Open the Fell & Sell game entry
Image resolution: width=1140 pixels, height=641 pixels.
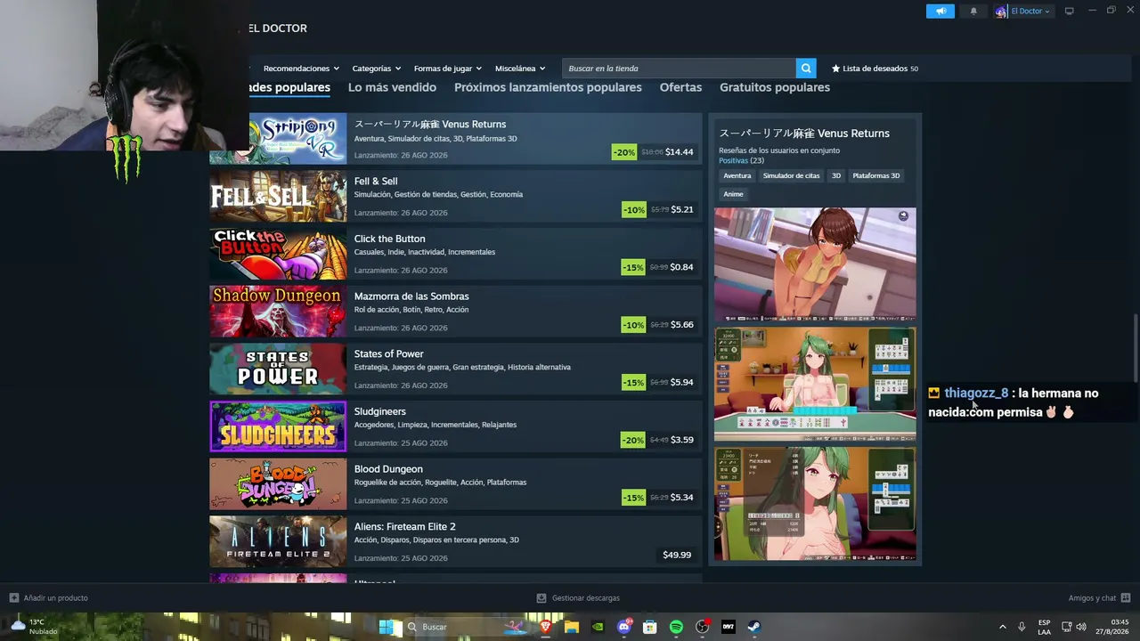click(x=456, y=196)
